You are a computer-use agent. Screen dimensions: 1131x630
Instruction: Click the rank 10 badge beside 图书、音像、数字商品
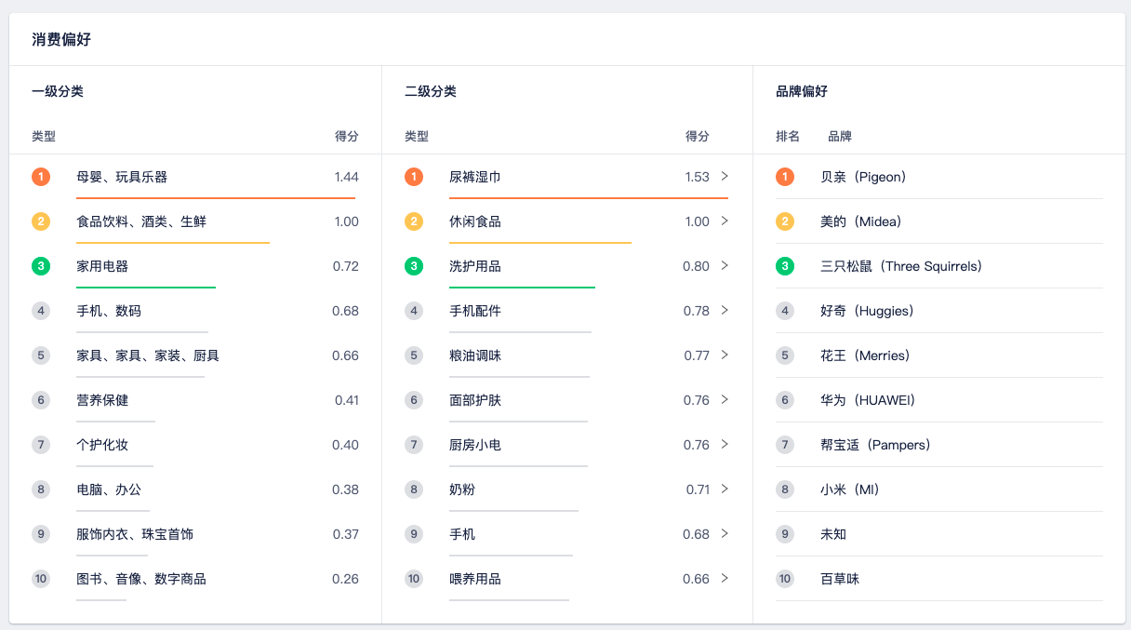[41, 579]
